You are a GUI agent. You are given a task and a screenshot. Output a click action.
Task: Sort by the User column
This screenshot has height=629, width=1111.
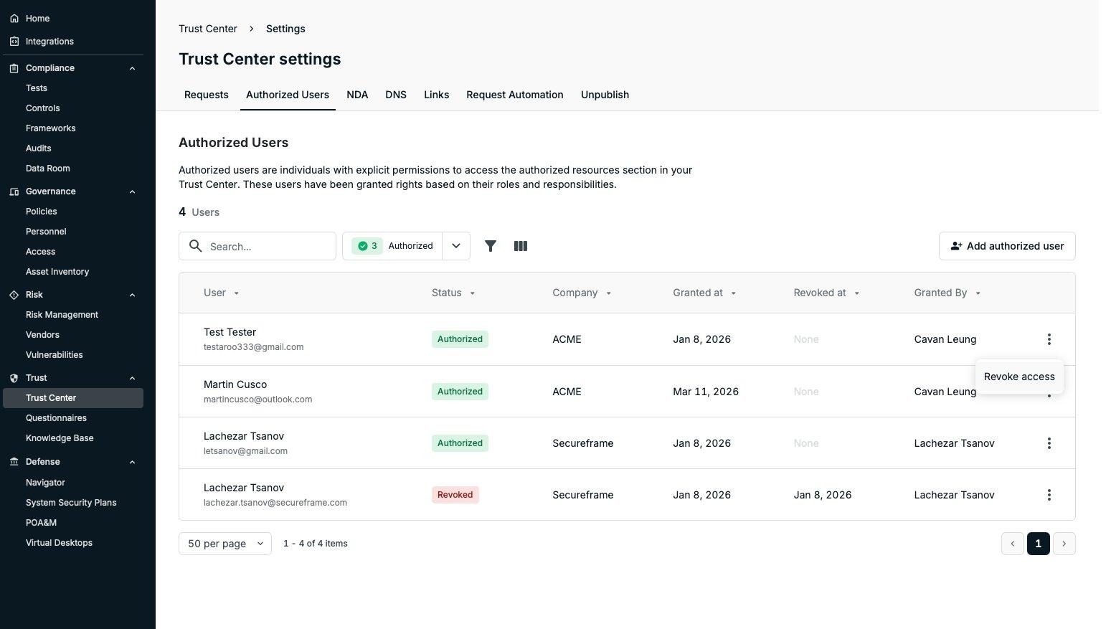click(x=221, y=293)
